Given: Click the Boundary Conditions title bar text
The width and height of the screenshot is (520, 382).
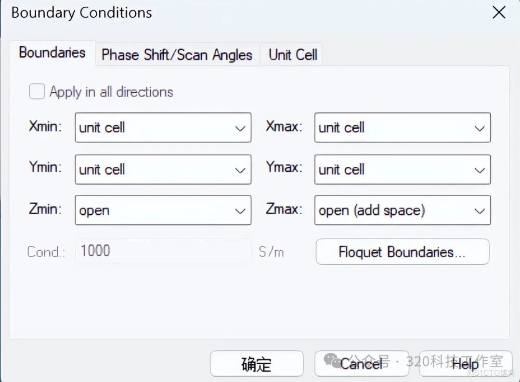Looking at the screenshot, I should [x=81, y=13].
